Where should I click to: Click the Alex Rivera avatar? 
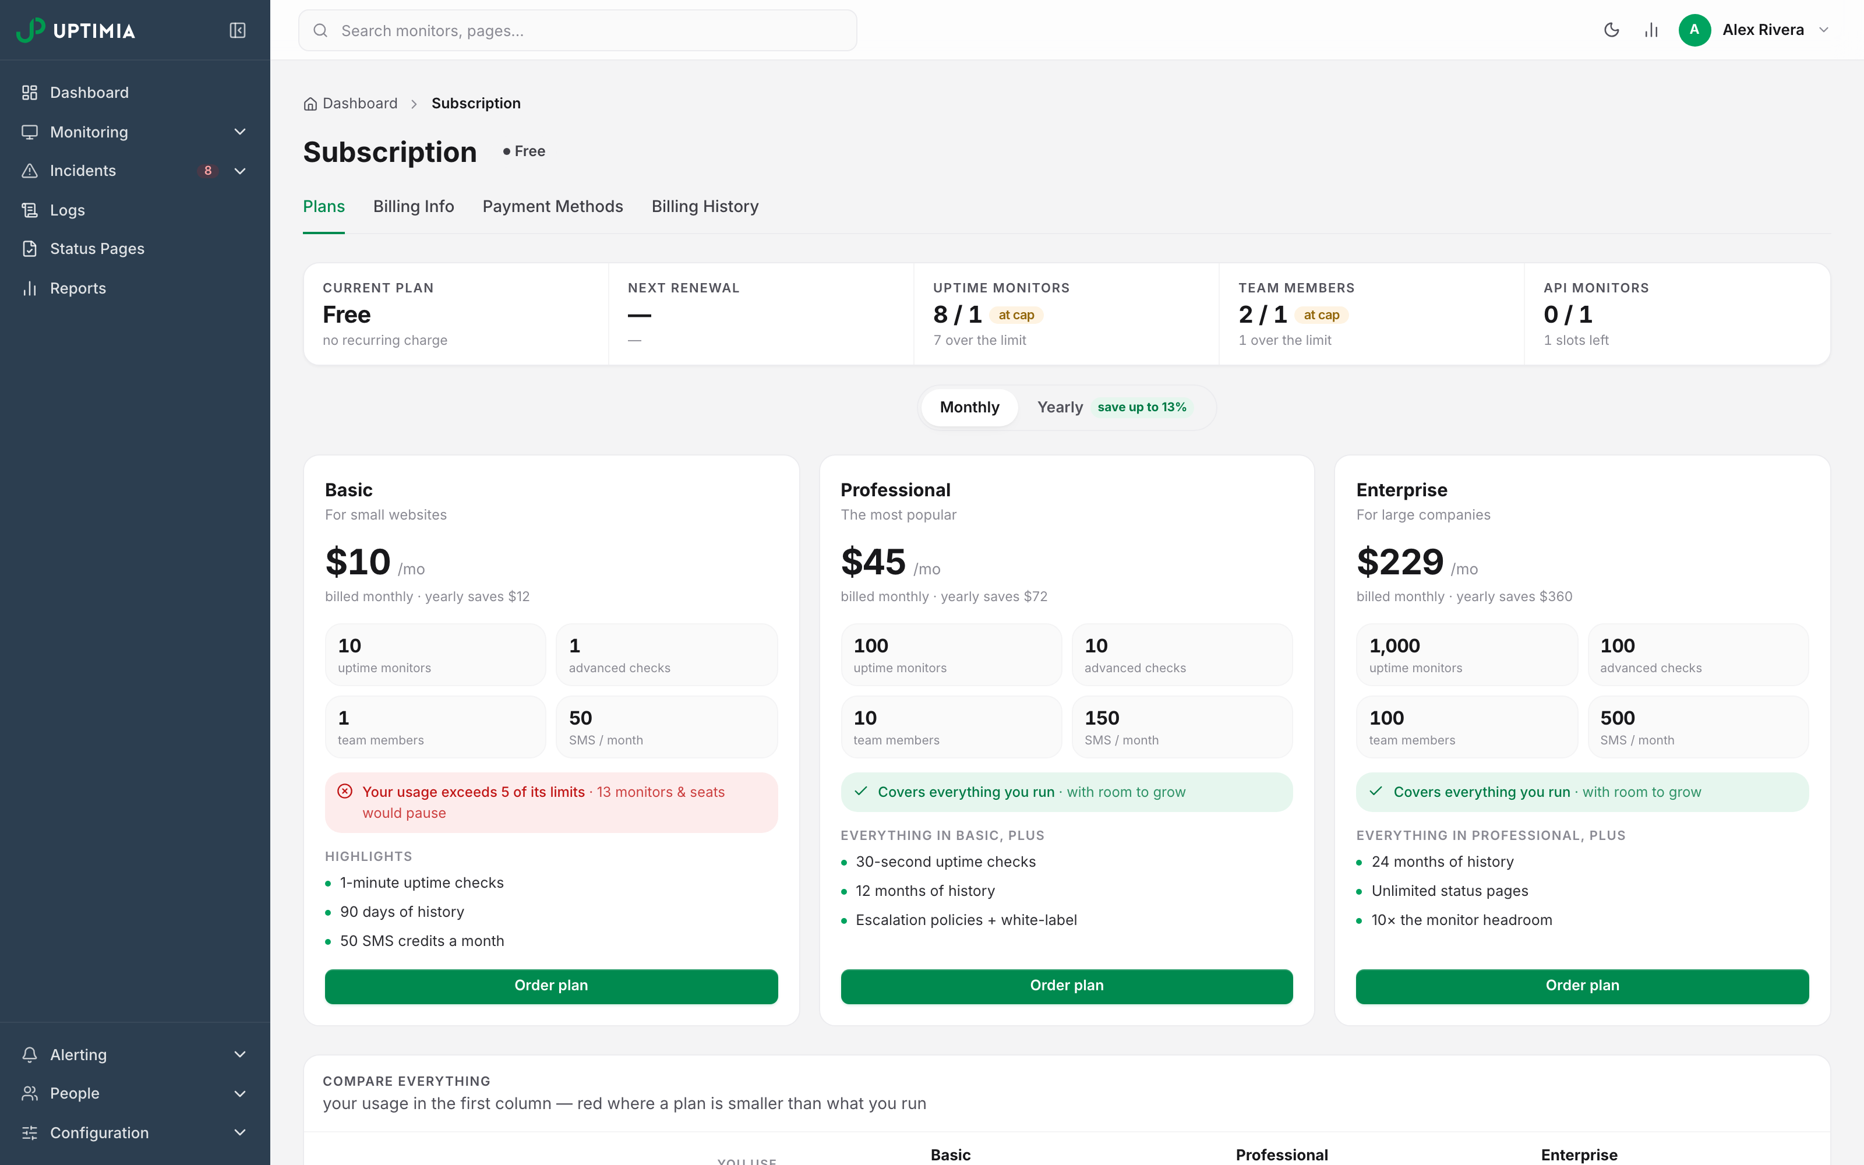(x=1694, y=30)
